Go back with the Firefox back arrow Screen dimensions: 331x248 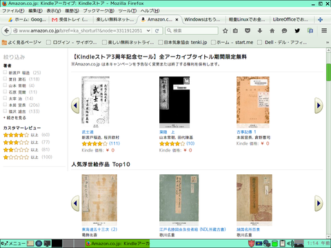tap(7, 30)
